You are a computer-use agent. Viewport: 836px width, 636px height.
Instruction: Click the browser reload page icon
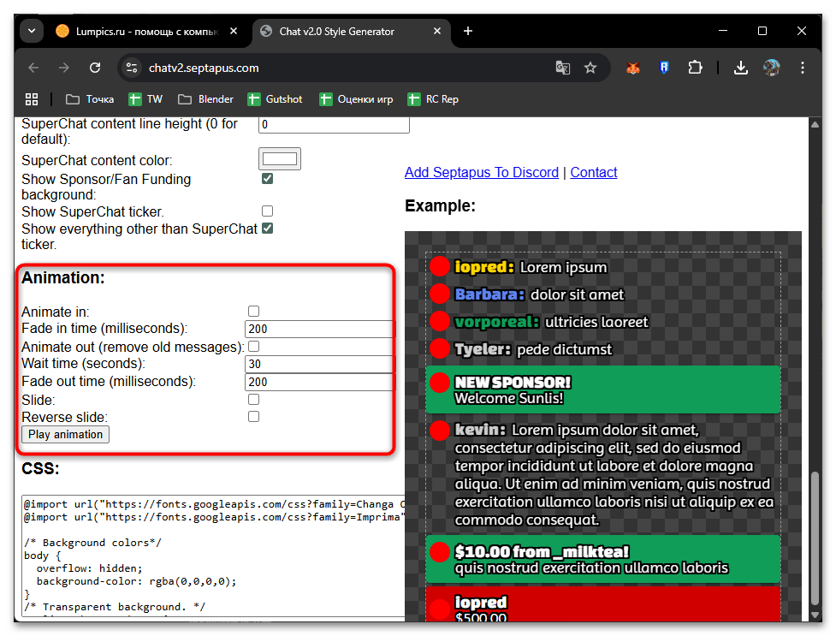(95, 68)
